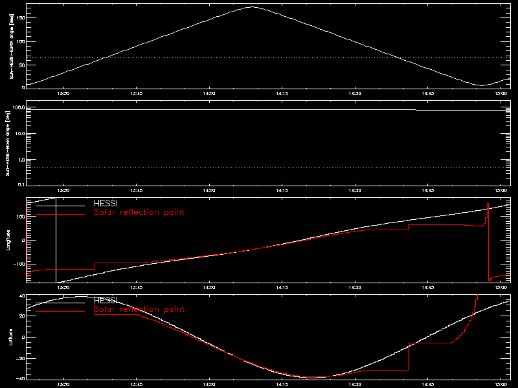
Task: Click 14:30 time label under Longitude plot
Action: click(x=355, y=287)
